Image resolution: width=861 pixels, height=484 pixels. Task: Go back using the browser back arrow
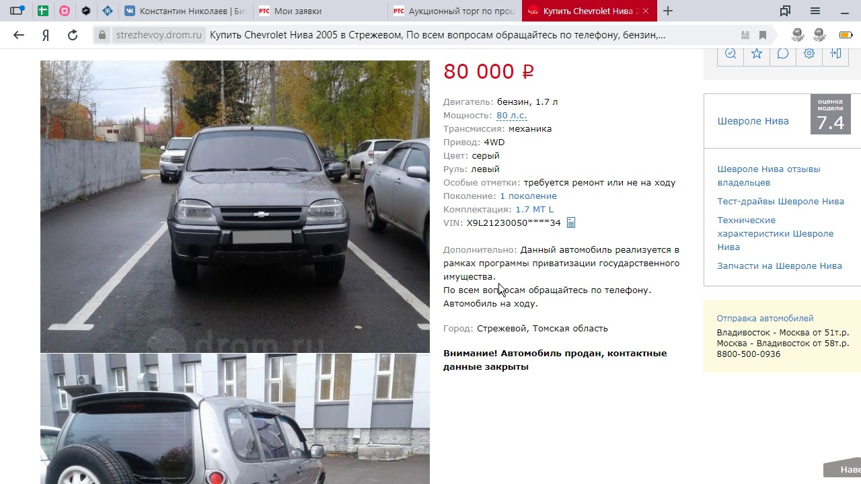coord(19,35)
